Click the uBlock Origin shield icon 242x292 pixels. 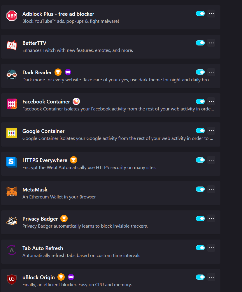coord(12,279)
